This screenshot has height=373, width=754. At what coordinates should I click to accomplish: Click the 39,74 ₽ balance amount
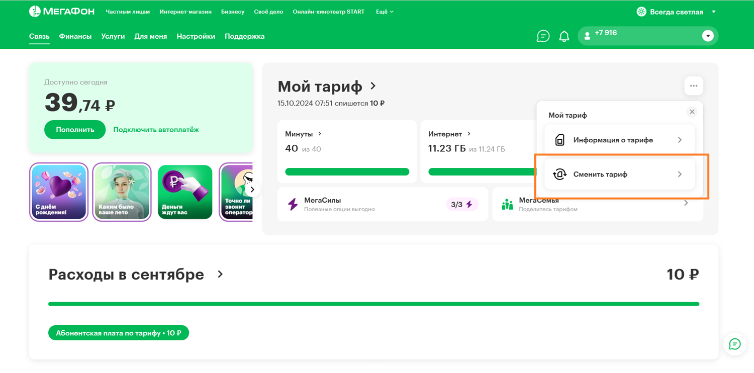80,103
